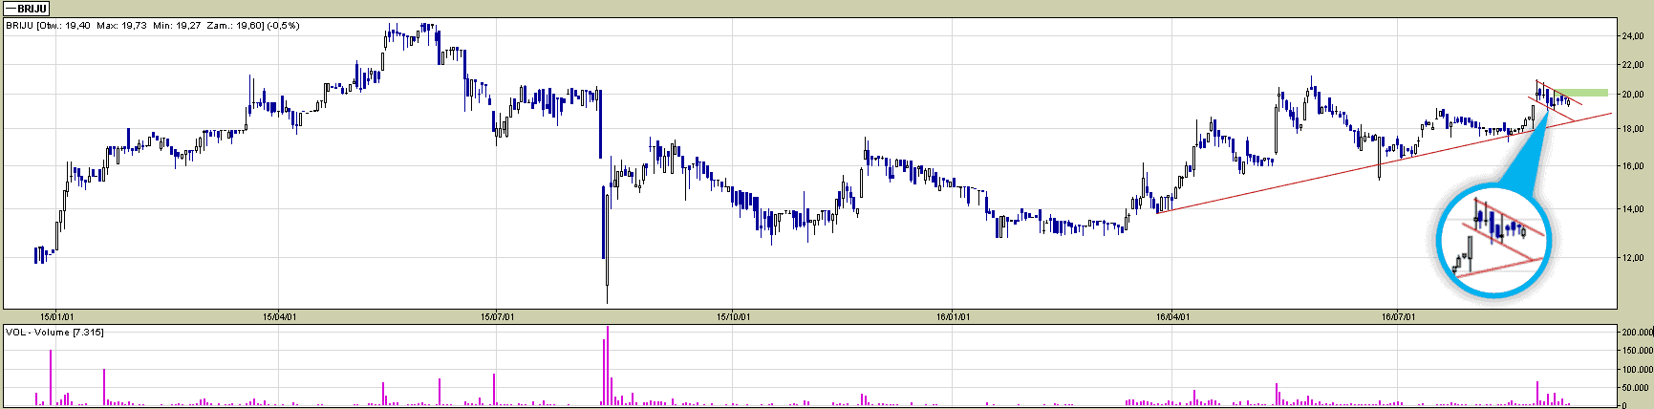This screenshot has height=409, width=1654.
Task: Click the green resistance zone rectangle
Action: 1587,93
